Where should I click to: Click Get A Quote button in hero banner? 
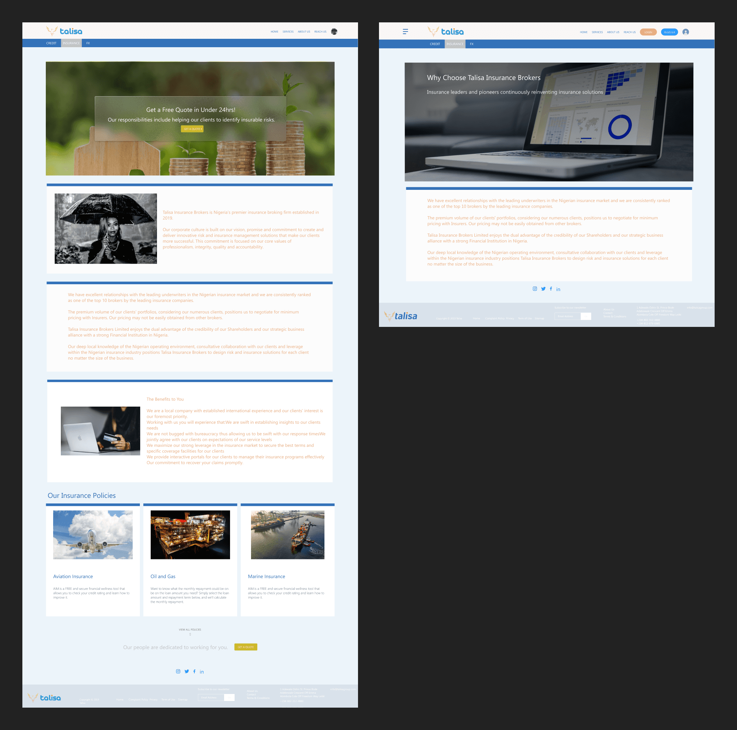[192, 129]
